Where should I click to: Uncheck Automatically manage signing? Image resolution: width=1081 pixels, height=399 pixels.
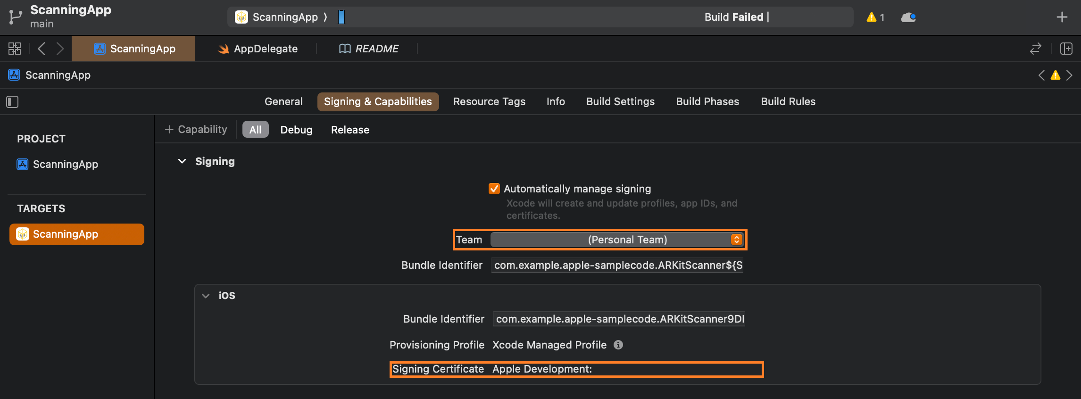click(x=494, y=189)
